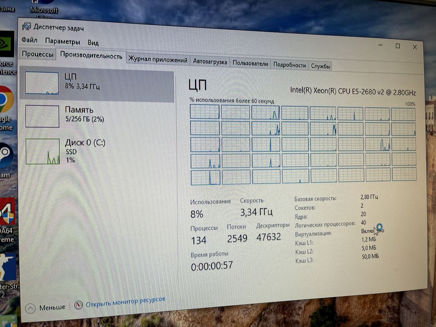
Task: Open the Google Chrome desktop icon
Action: click(x=6, y=109)
